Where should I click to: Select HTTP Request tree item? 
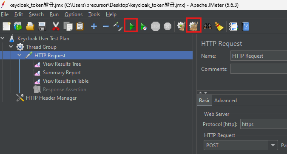(x=50, y=55)
